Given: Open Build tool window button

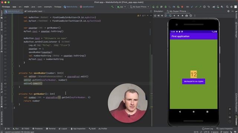Looking at the screenshot, I should click(92, 129).
